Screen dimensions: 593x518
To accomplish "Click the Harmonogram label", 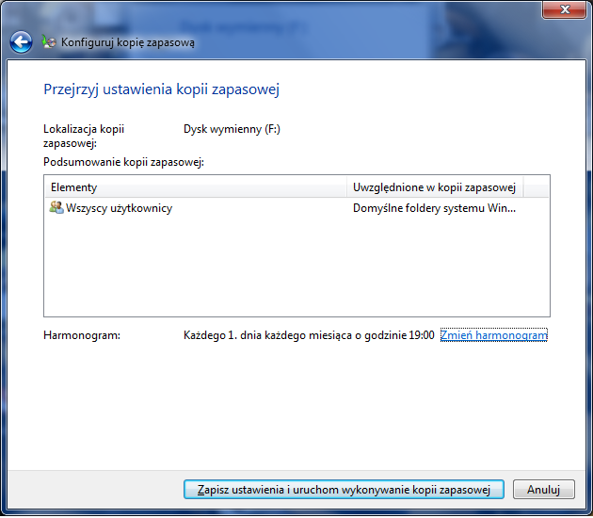I will (x=82, y=335).
